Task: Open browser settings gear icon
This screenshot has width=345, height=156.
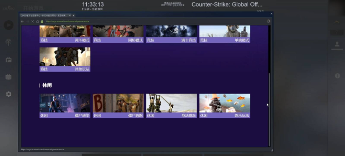Action: tap(269, 21)
